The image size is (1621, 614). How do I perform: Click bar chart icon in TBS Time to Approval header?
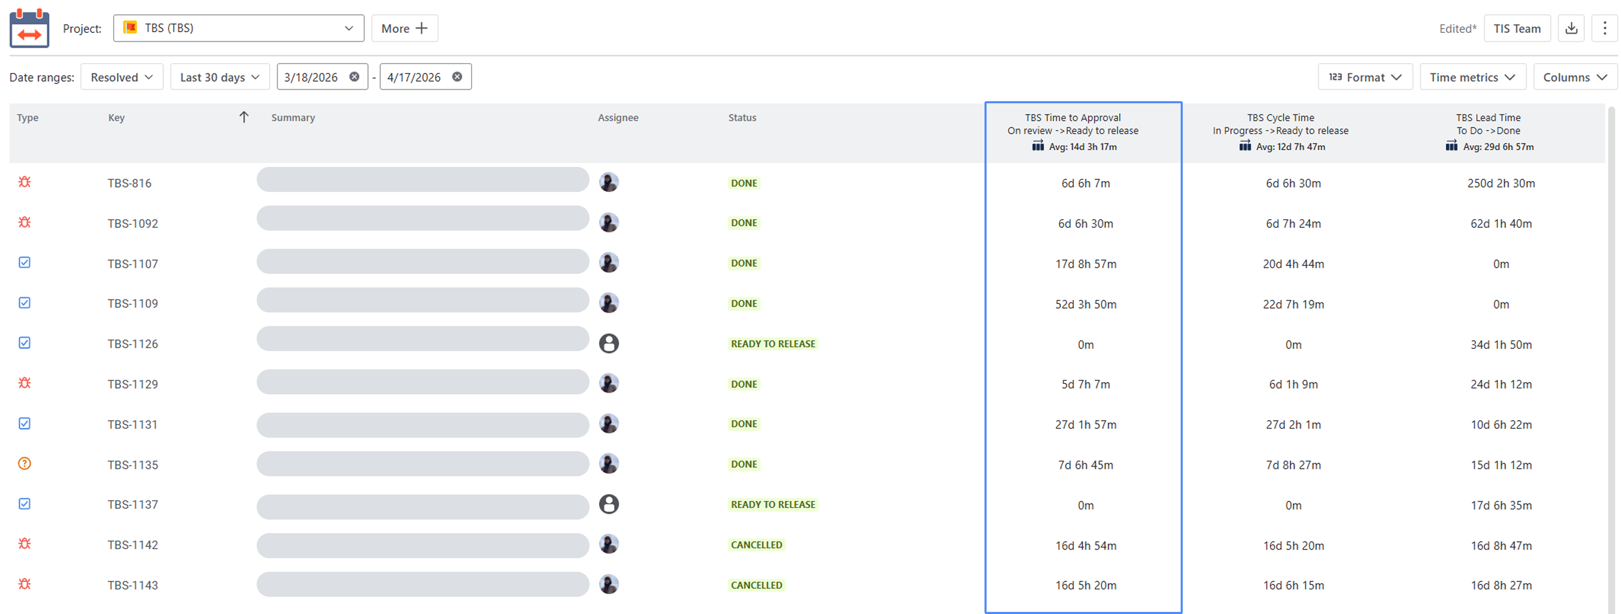(x=1038, y=146)
